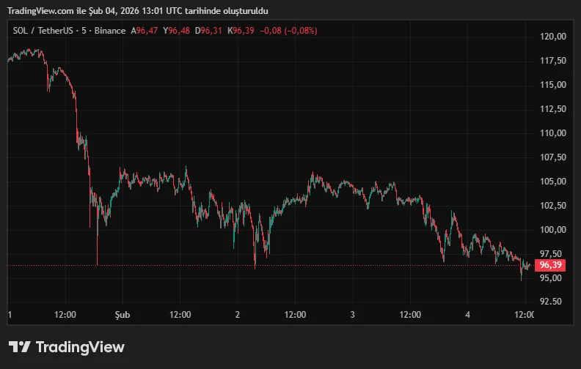Select the SOL / TetherUS symbol title
Screen dimensions: 581x369
41,31
